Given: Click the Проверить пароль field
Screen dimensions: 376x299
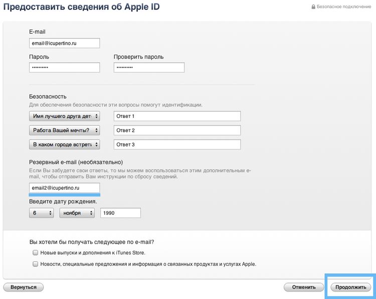Looking at the screenshot, I should pos(149,67).
